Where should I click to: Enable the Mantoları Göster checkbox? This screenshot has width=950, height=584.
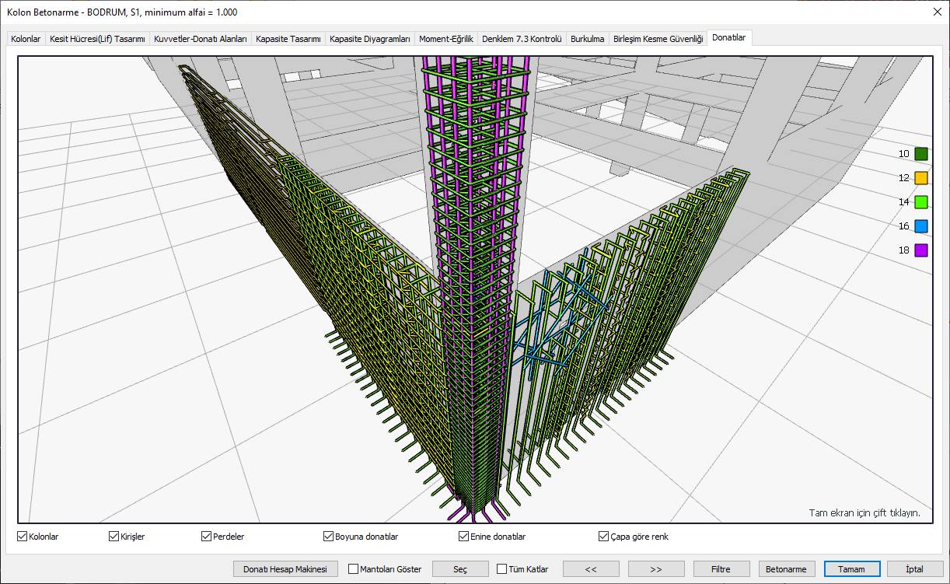coord(354,569)
